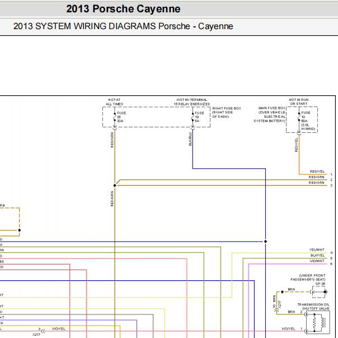Select the "HOT IN RUN OR START" label

click(x=299, y=101)
